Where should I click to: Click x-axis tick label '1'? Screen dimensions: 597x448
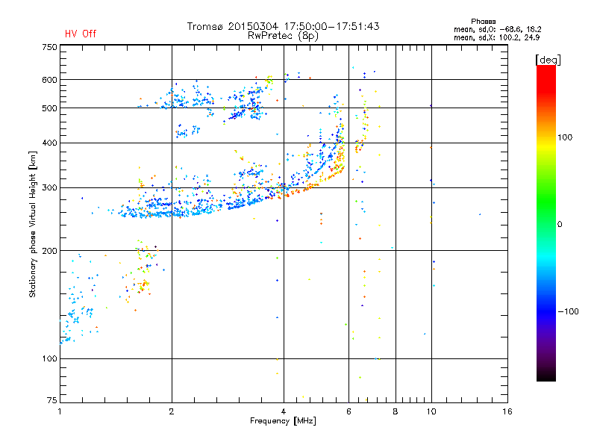(x=60, y=411)
